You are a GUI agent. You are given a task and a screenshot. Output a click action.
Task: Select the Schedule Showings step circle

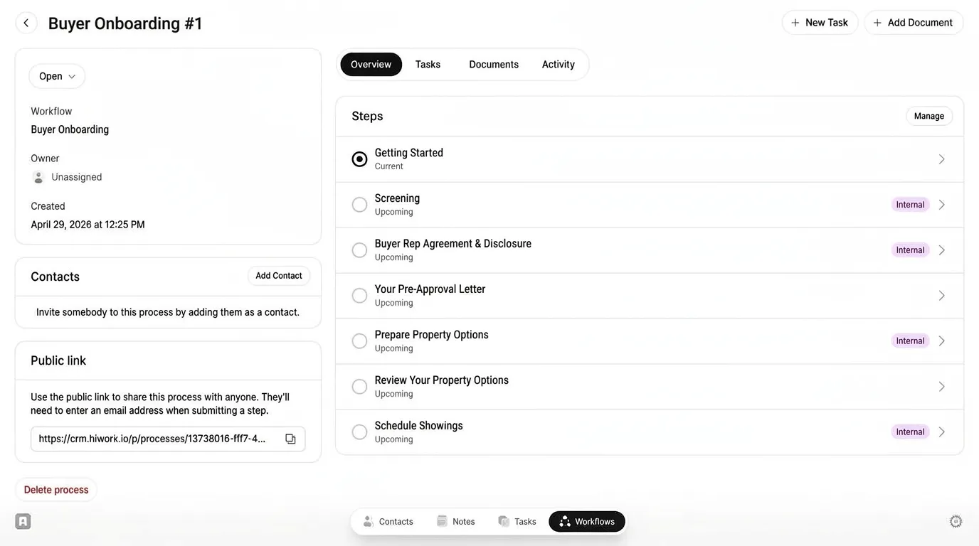click(x=360, y=432)
